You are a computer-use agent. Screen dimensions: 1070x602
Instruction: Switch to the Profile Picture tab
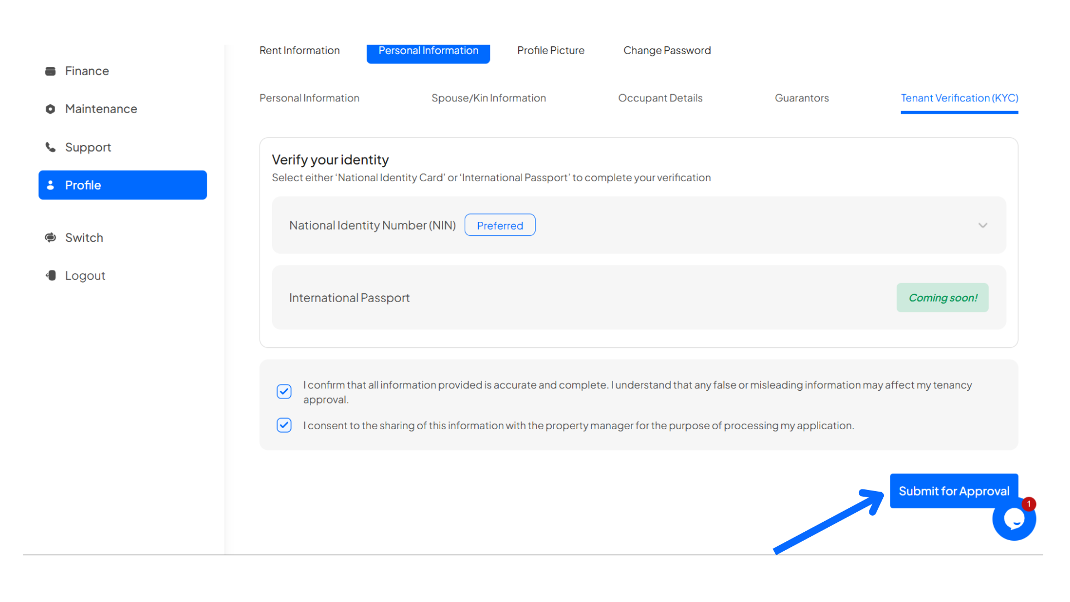click(551, 50)
